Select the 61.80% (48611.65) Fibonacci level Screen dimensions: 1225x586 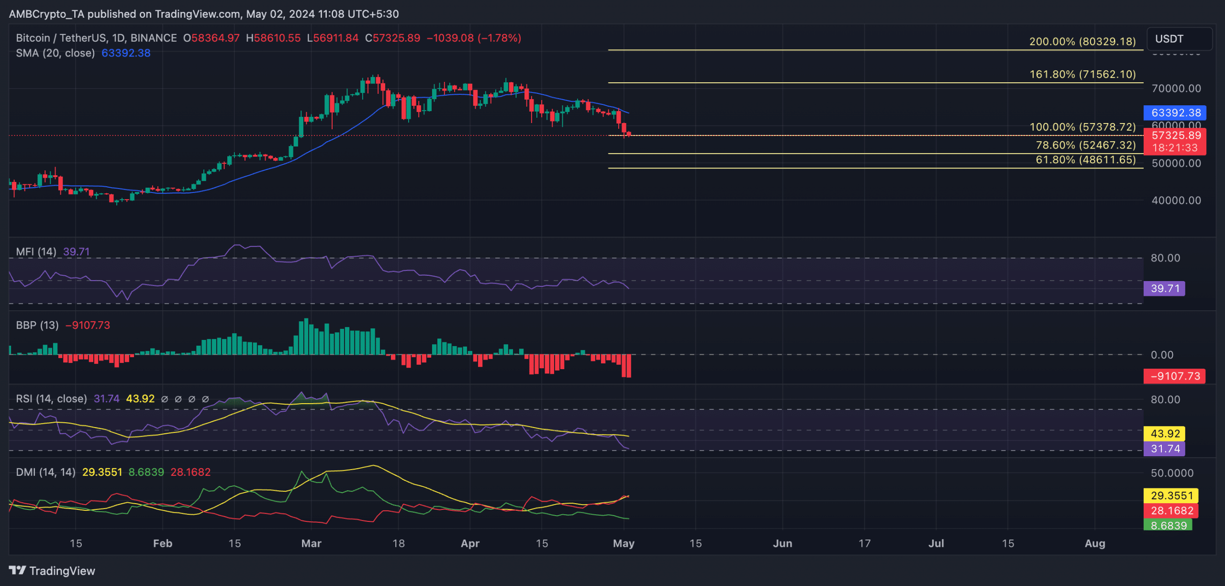point(1086,160)
